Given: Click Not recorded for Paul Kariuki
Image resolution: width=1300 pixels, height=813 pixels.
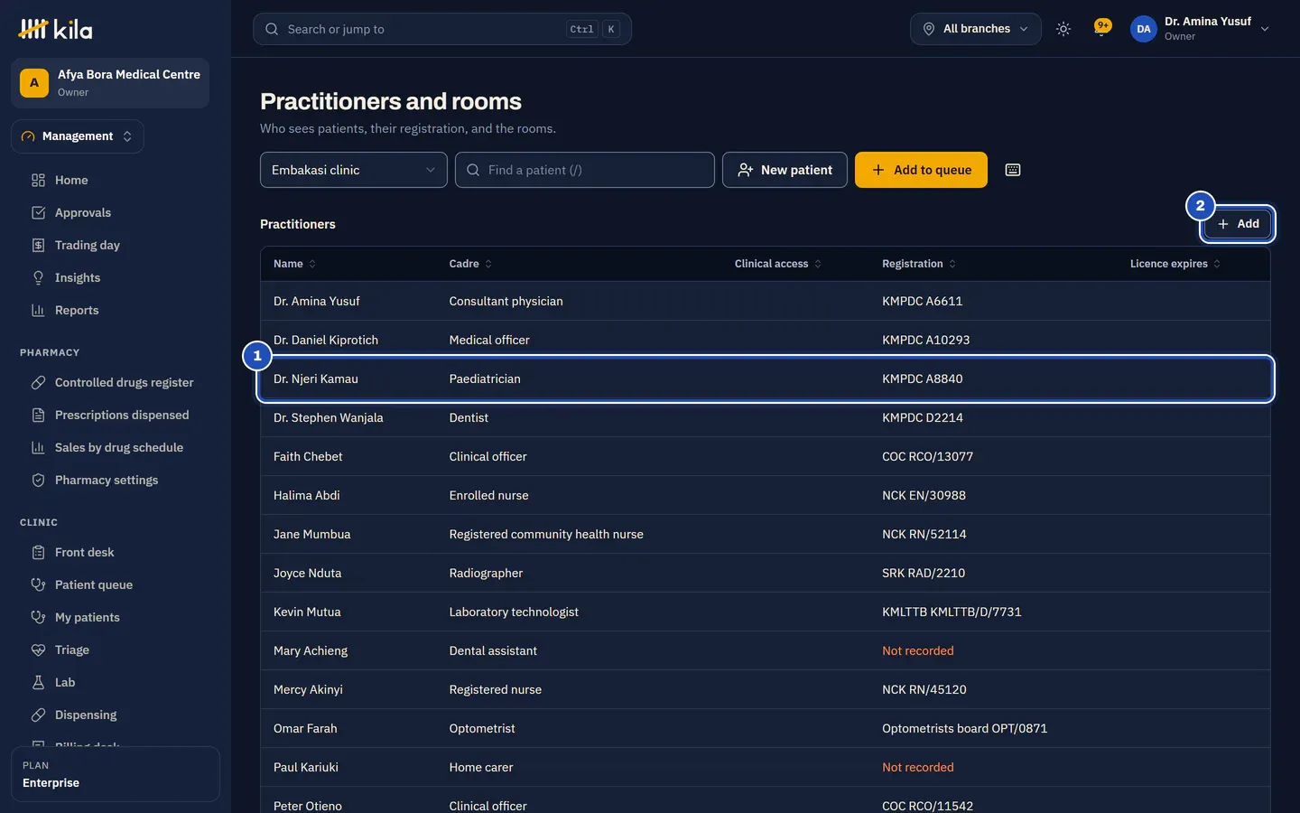Looking at the screenshot, I should pos(917,767).
